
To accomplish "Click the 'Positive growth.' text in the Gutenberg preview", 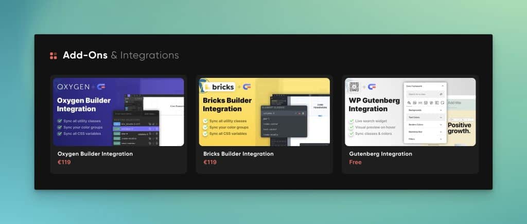I will point(459,128).
